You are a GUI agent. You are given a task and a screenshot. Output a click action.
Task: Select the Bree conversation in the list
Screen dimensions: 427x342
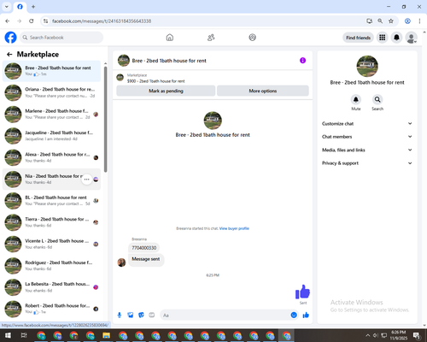coord(51,71)
